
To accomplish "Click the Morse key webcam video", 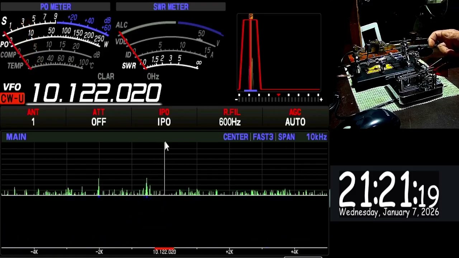I will [394, 64].
